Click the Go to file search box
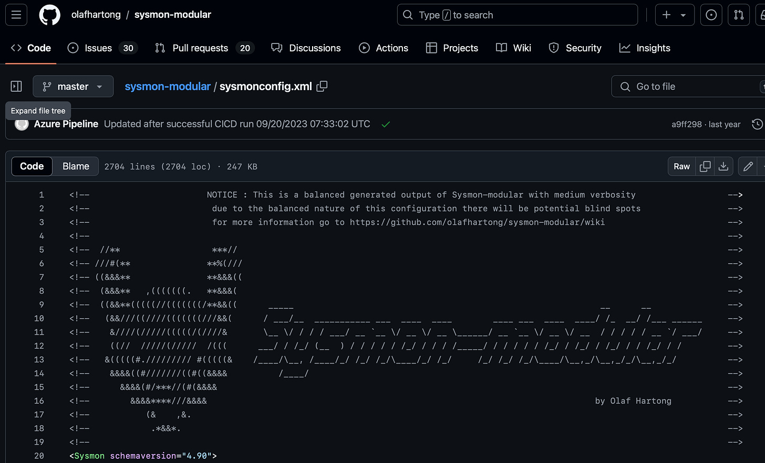765x463 pixels. [688, 86]
